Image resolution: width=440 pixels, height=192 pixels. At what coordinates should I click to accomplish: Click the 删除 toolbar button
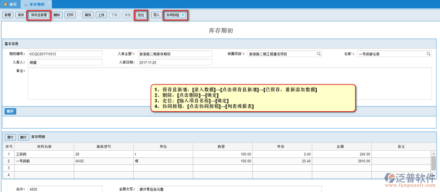57,15
